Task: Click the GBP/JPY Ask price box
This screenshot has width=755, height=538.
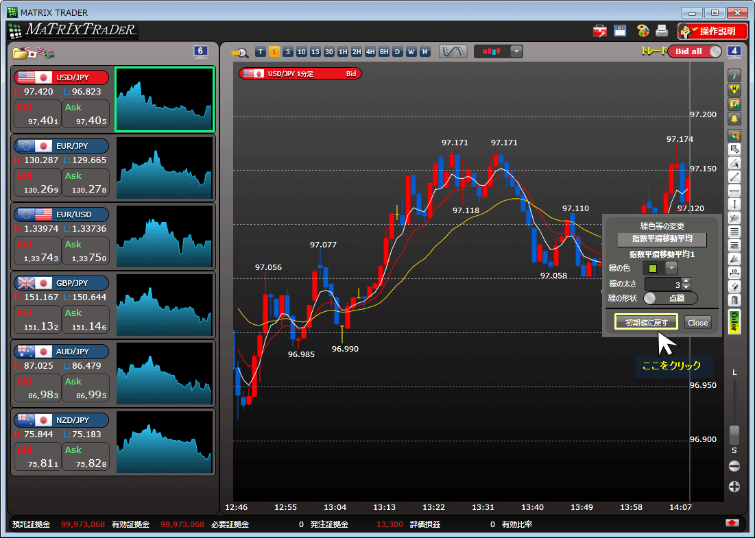Action: pos(86,319)
